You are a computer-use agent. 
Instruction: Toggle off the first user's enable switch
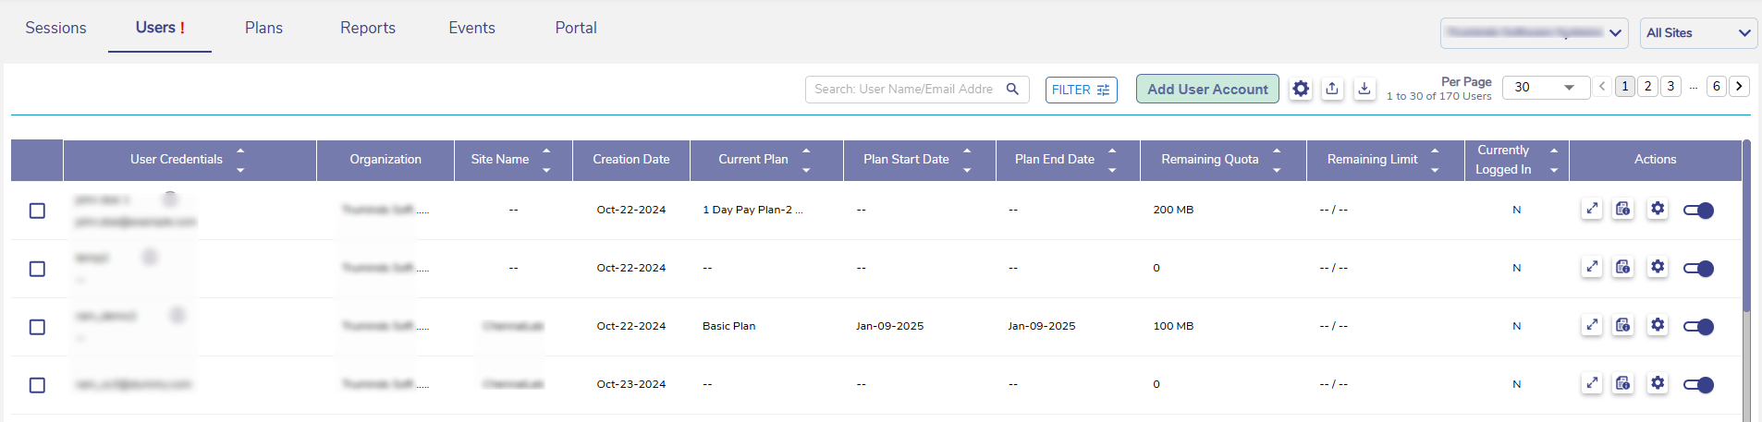tap(1698, 211)
